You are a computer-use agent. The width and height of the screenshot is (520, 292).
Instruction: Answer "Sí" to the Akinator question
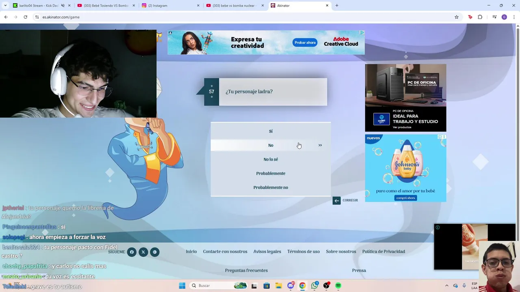(271, 131)
